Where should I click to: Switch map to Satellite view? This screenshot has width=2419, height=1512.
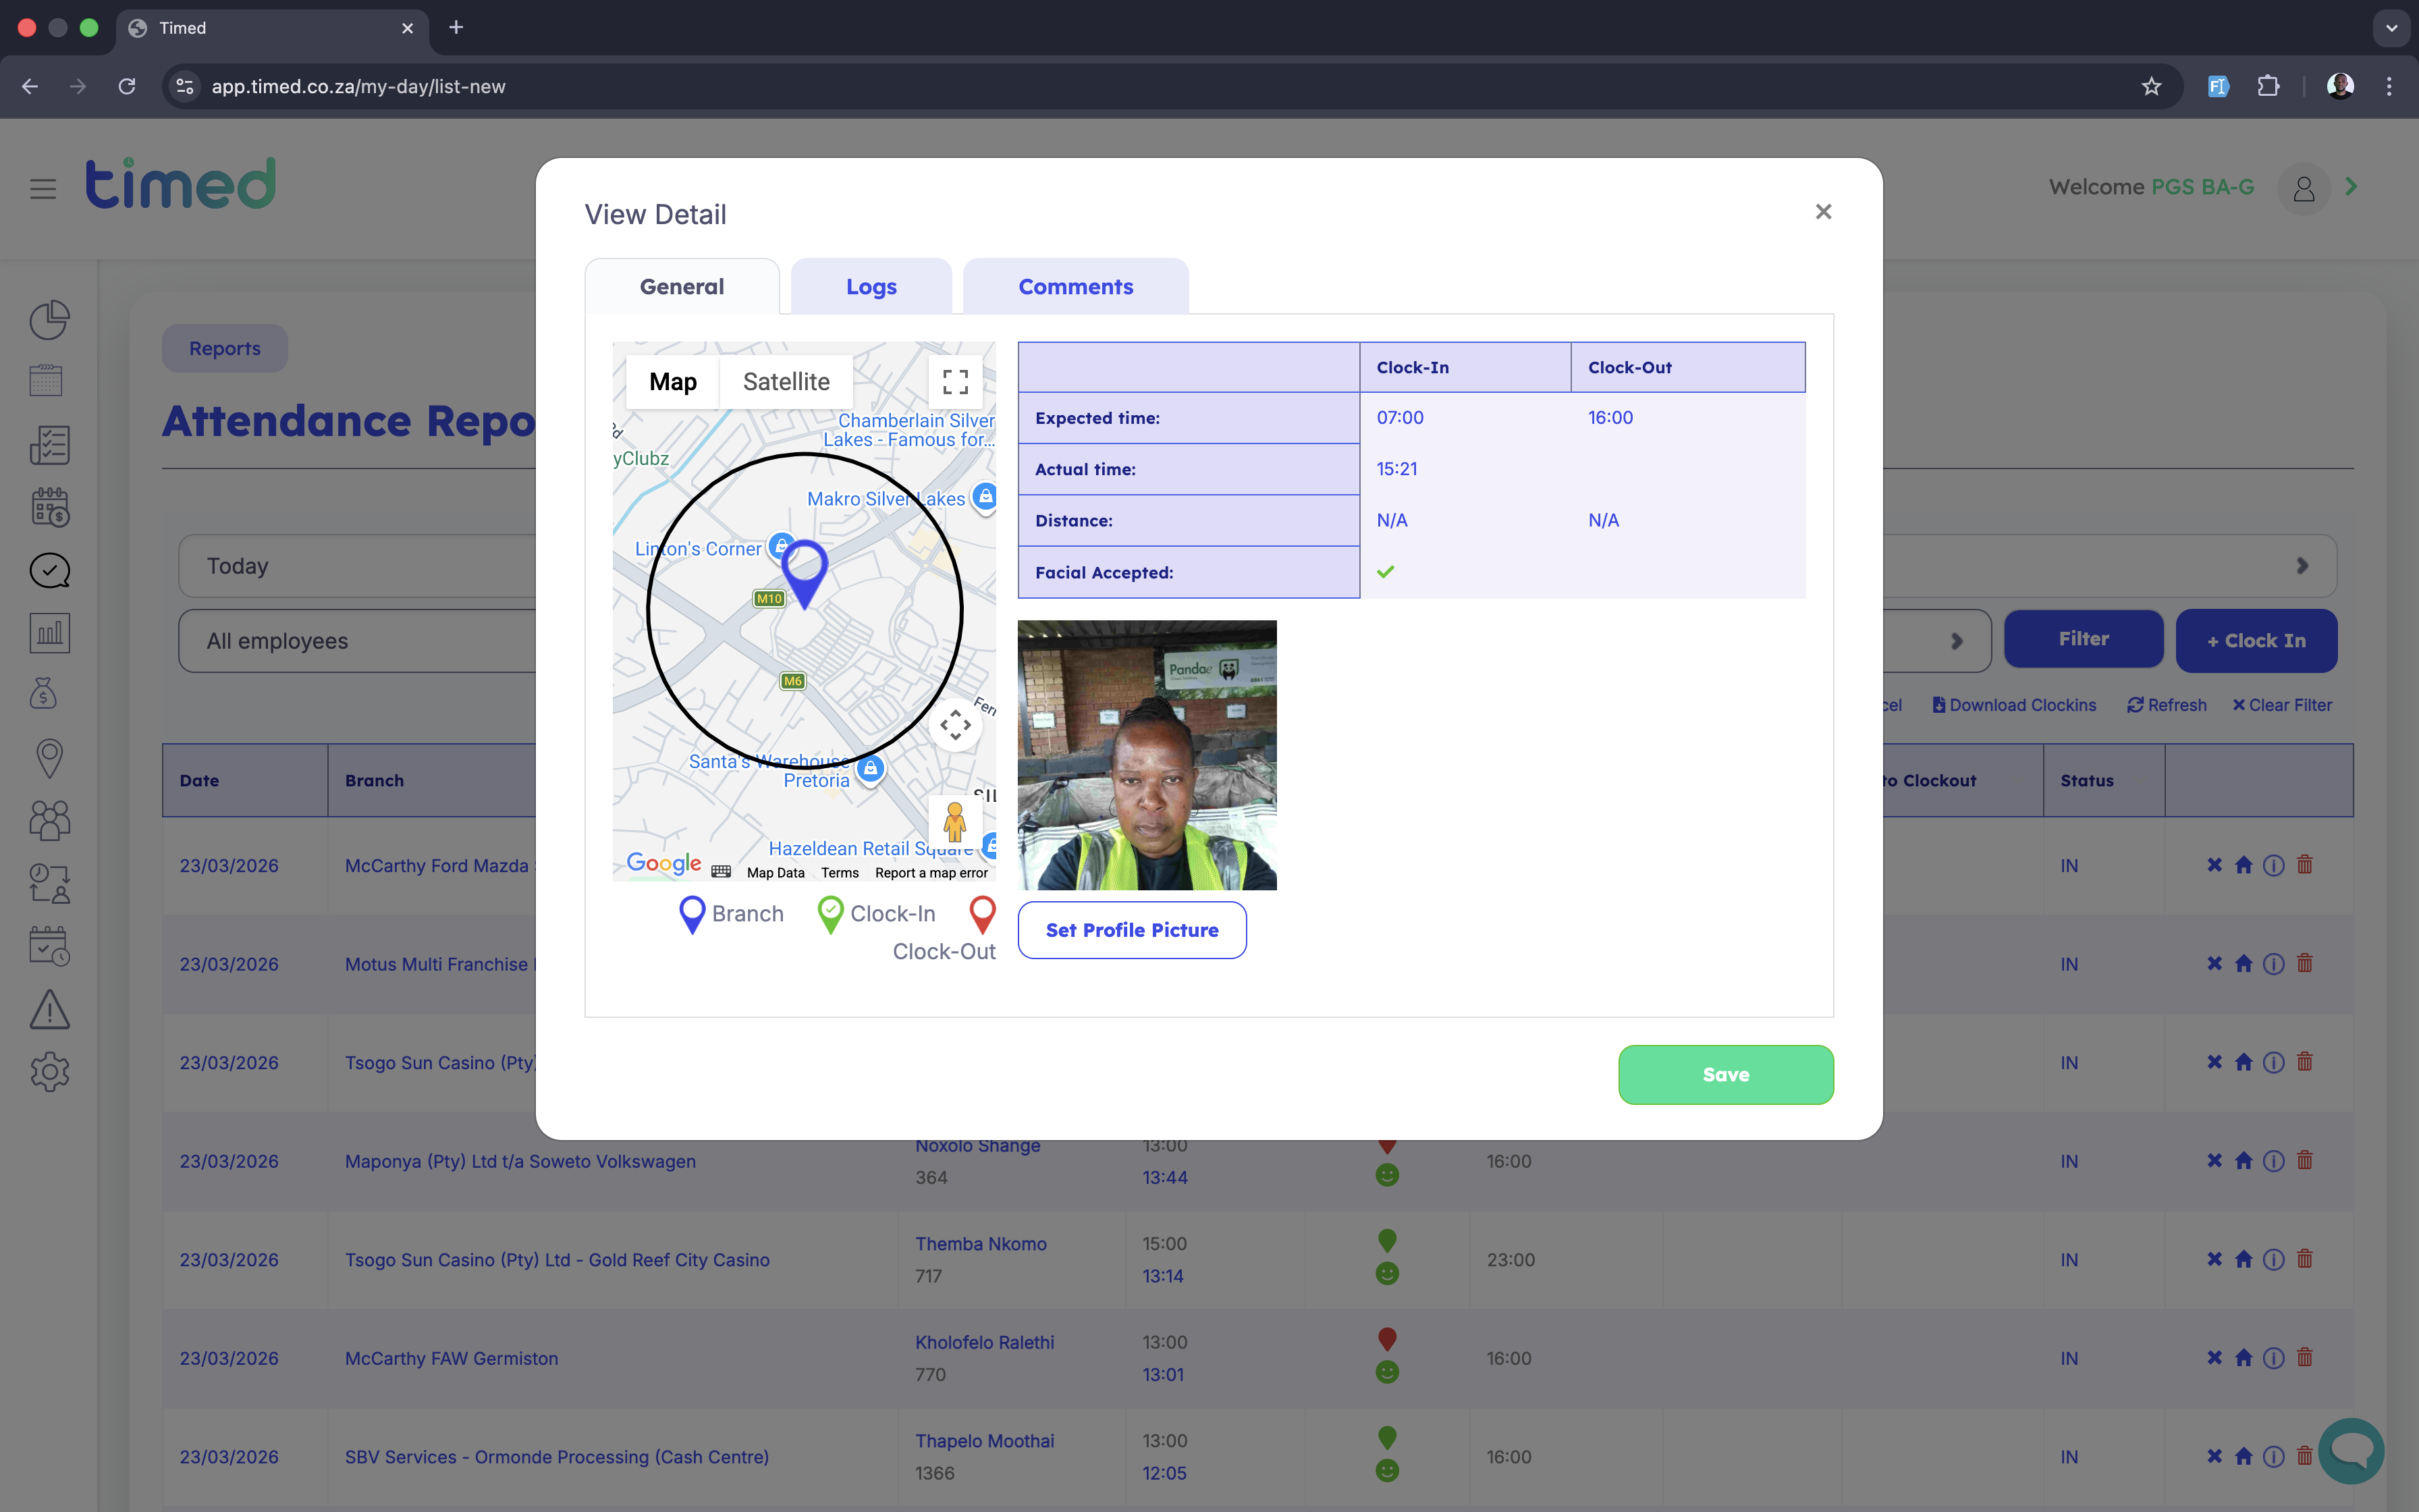pyautogui.click(x=786, y=382)
